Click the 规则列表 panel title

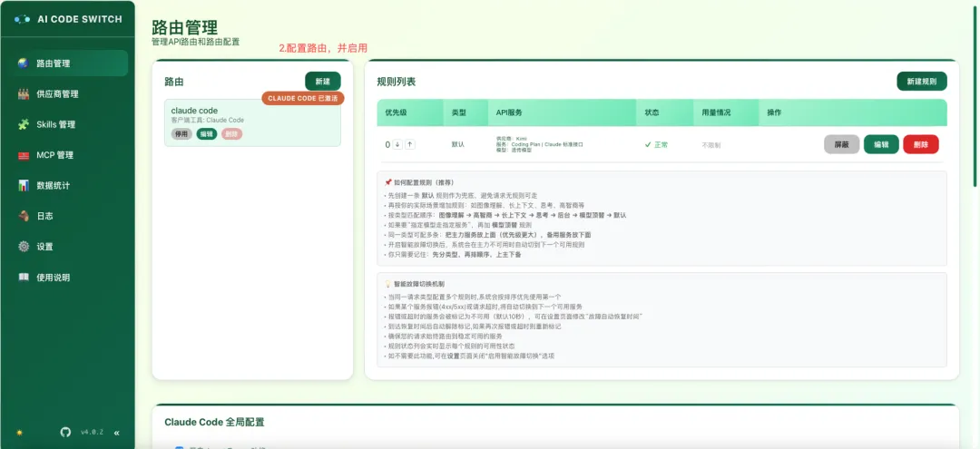[397, 81]
